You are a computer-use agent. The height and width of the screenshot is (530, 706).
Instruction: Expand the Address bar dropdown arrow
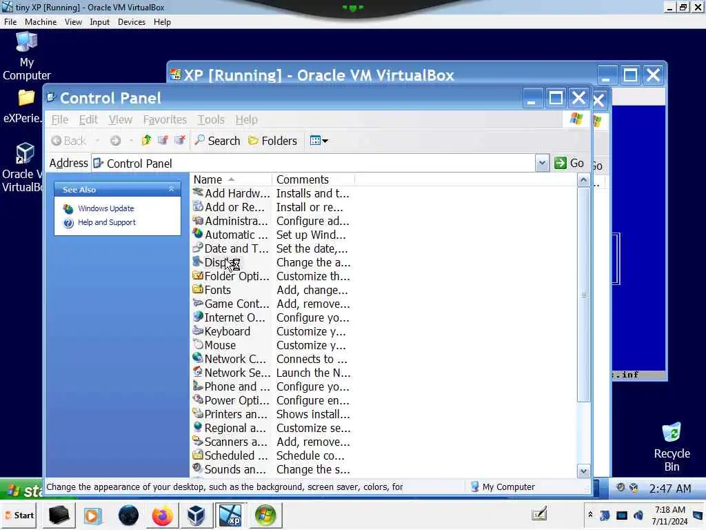(542, 163)
